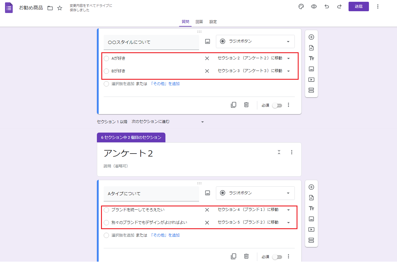Click 「その他」を追加 link under Bが好き

point(165,84)
